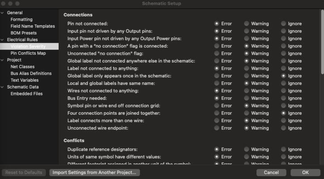Set 'Bus Entry needed' to Ignore
This screenshot has height=179, width=324.
coord(284,98)
